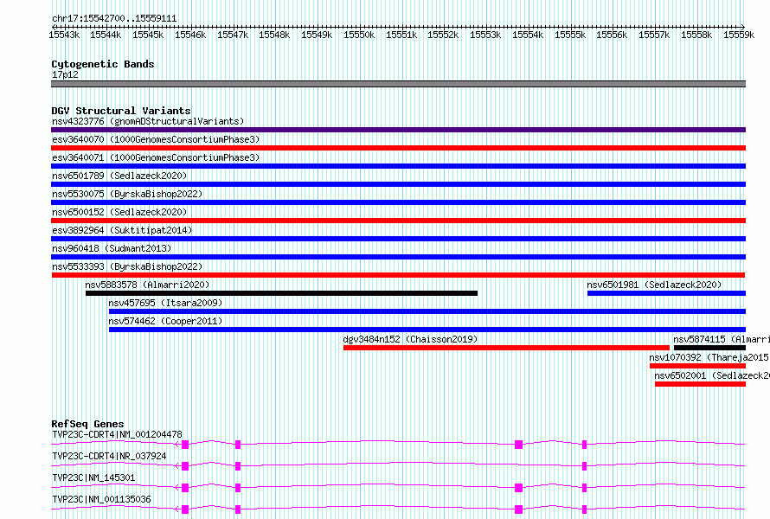Select the black nsv5883578 Almarri2020 bar

pos(281,293)
